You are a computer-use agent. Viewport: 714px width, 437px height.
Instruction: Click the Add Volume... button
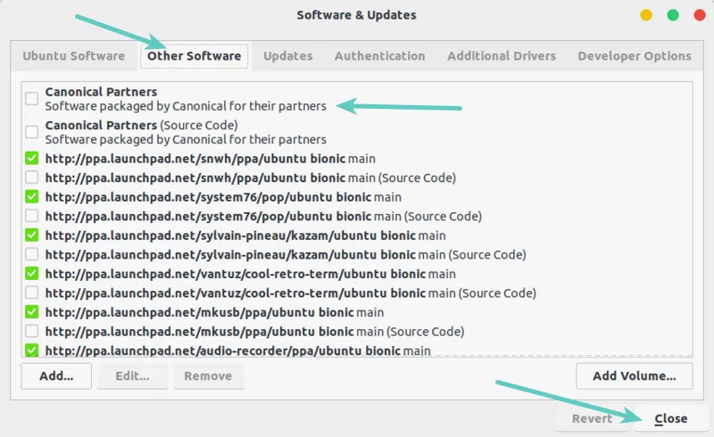point(635,376)
